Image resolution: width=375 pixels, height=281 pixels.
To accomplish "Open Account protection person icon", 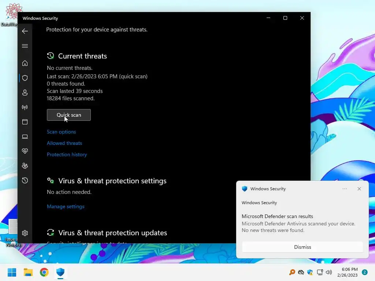I will (x=25, y=93).
